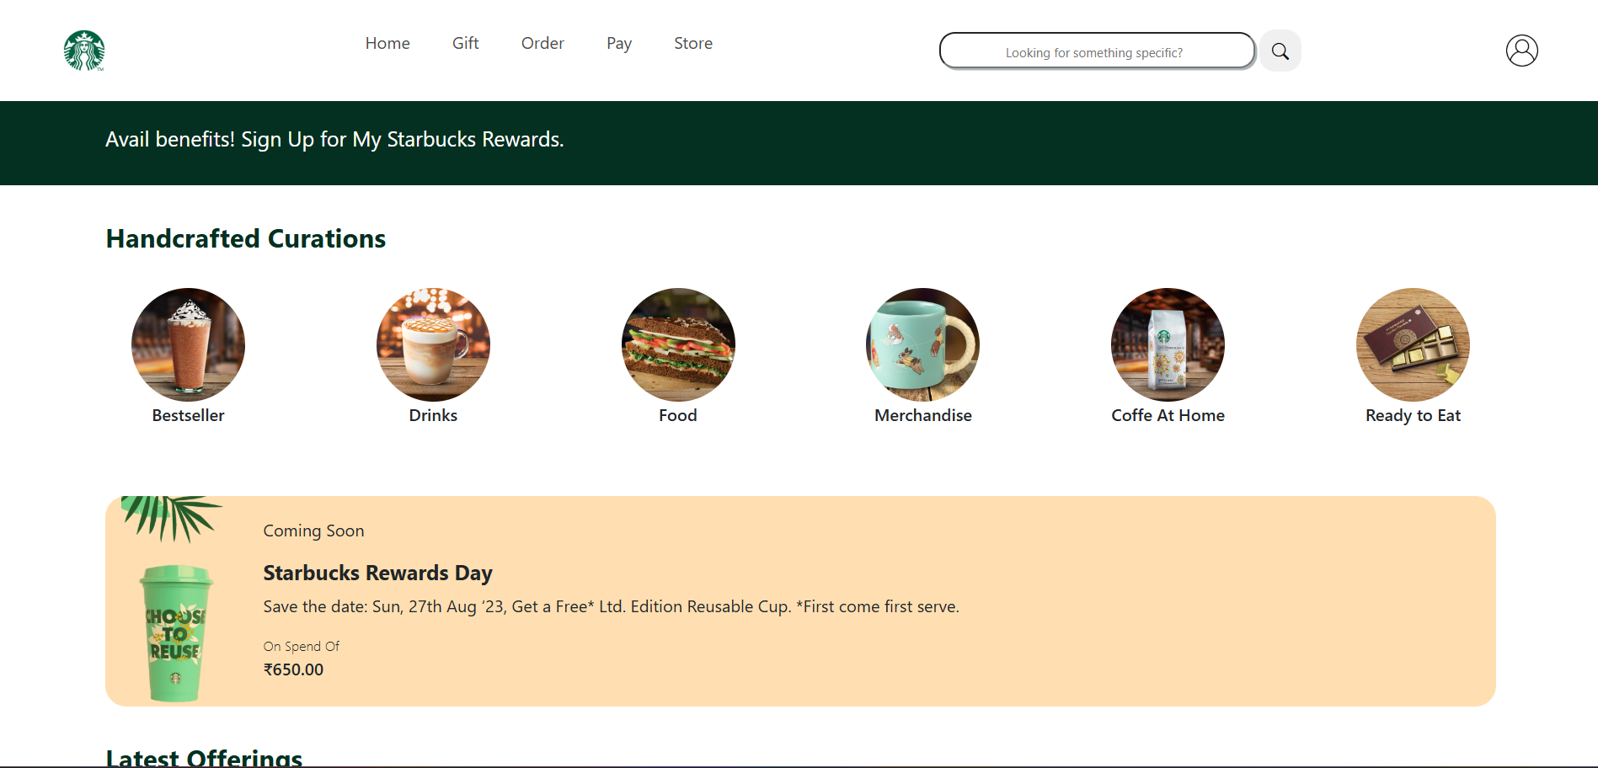Click the green reusable cup thumbnail
The image size is (1598, 768).
coord(175,632)
